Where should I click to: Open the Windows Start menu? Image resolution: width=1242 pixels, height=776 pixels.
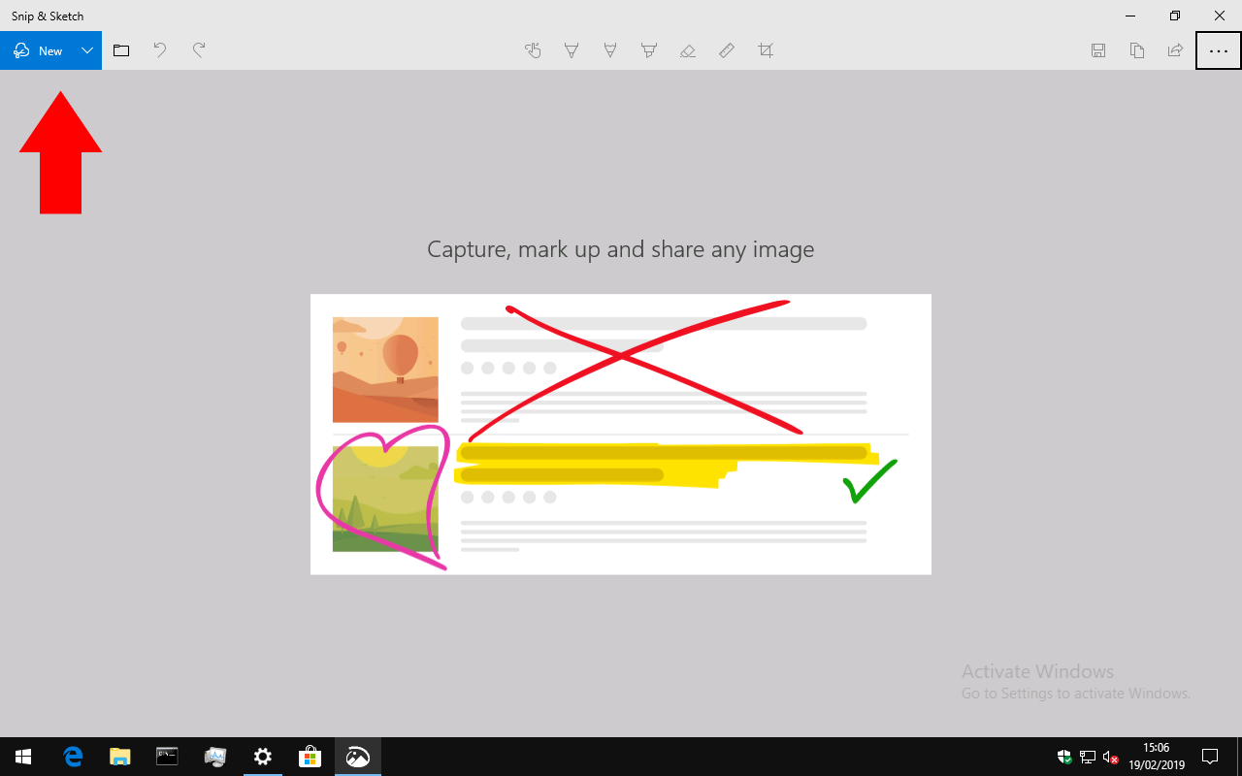pyautogui.click(x=23, y=757)
